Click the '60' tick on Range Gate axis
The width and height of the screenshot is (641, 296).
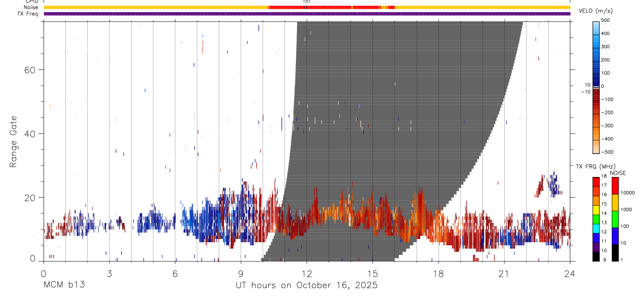click(29, 69)
